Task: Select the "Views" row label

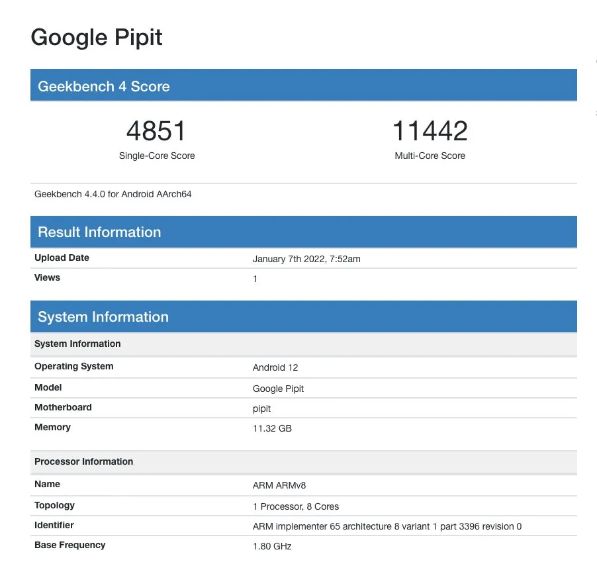Action: click(47, 277)
